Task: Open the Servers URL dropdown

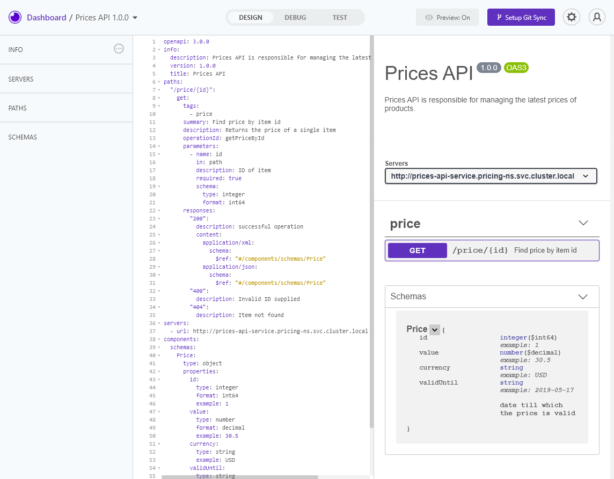Action: click(491, 176)
